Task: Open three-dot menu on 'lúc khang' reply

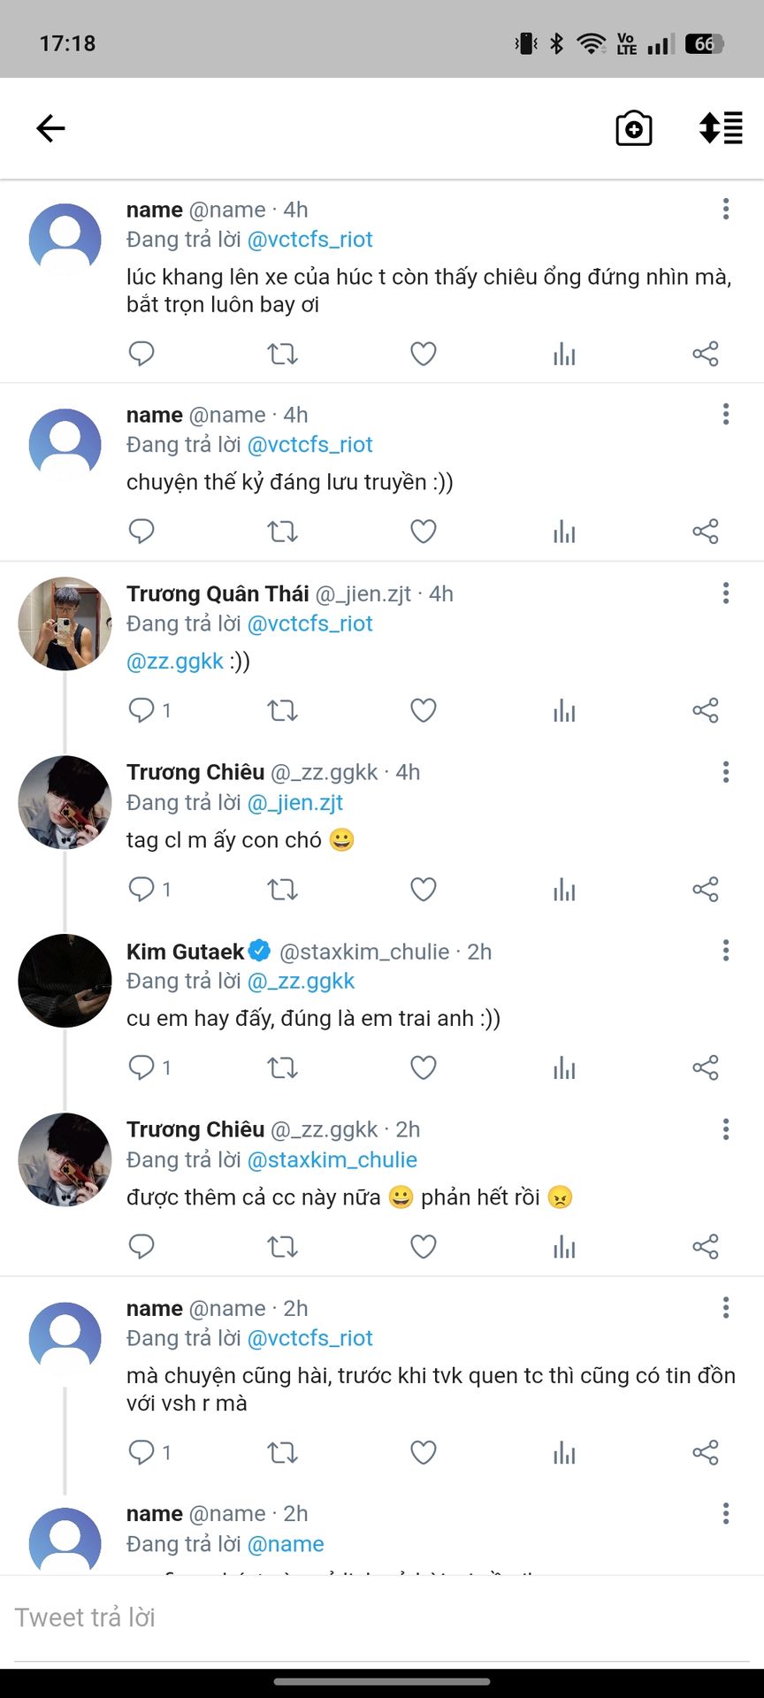Action: coord(726,209)
